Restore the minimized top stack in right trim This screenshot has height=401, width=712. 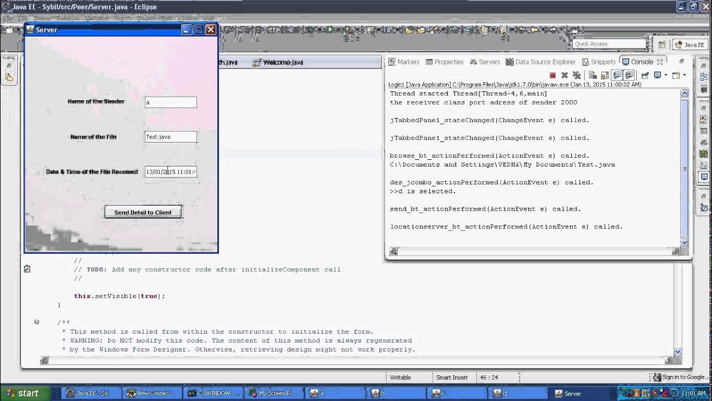click(704, 66)
